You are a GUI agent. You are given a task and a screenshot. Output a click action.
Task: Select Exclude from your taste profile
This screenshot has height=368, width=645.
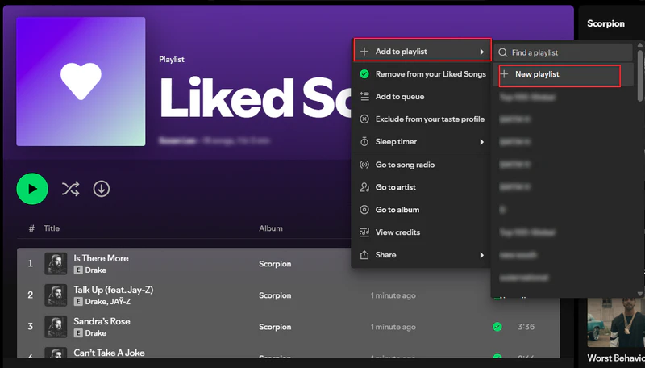422,119
